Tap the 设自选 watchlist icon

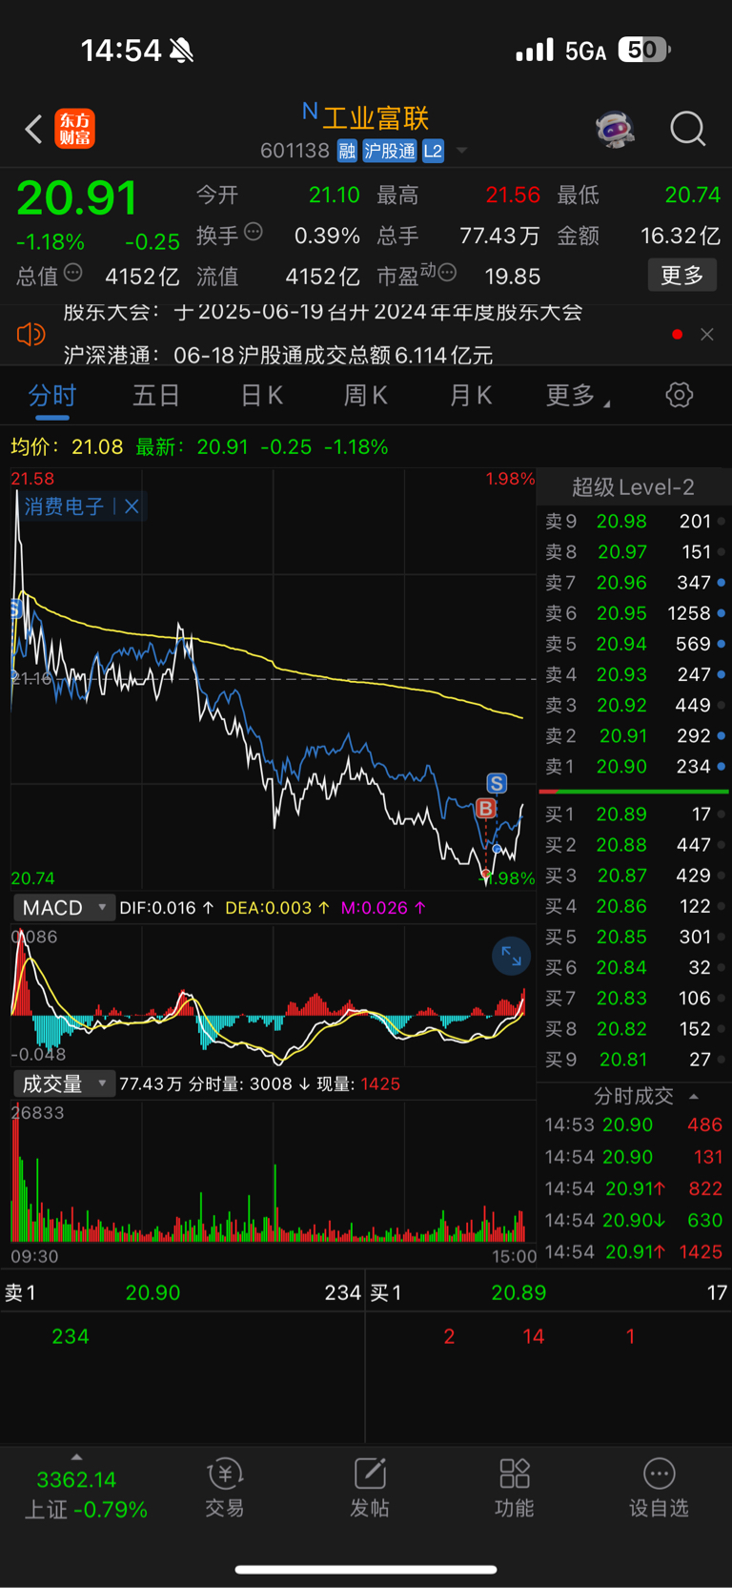(x=660, y=1488)
